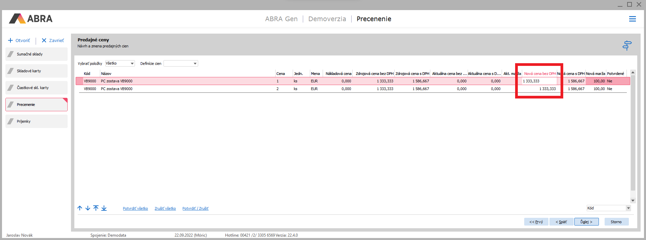Click the move down arrow icon
646x240 pixels.
pos(88,208)
